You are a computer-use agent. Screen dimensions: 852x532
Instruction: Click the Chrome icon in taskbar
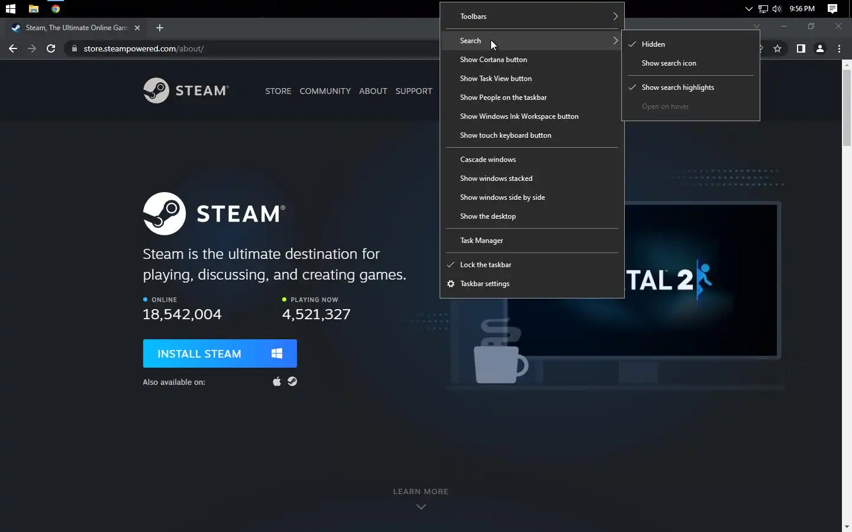[56, 9]
